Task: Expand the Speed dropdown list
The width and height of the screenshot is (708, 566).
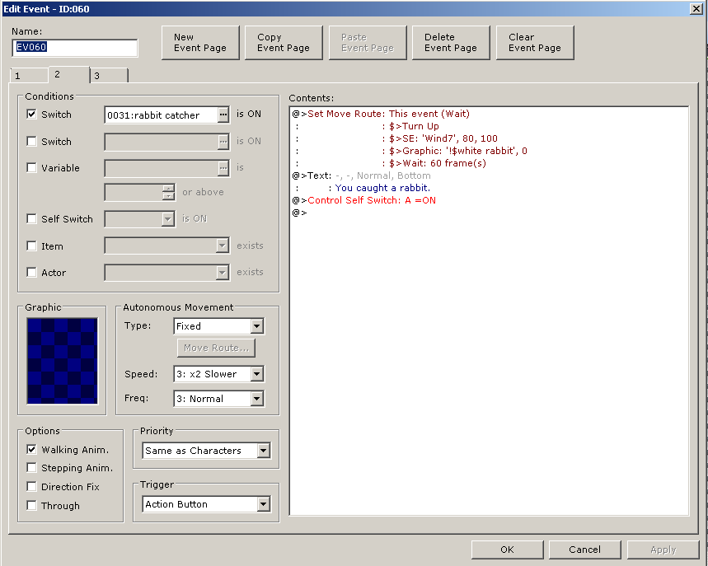Action: click(256, 374)
